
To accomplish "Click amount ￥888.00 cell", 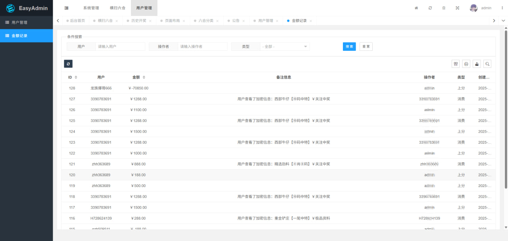I will (138, 164).
